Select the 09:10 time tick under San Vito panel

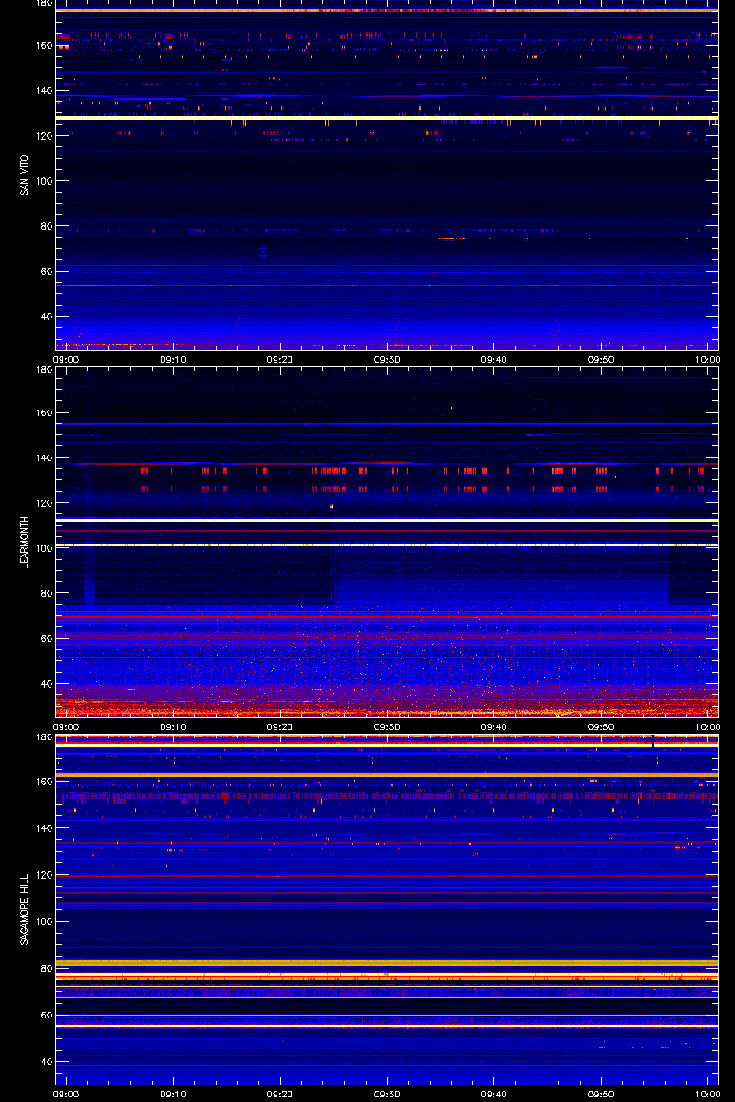click(x=173, y=359)
